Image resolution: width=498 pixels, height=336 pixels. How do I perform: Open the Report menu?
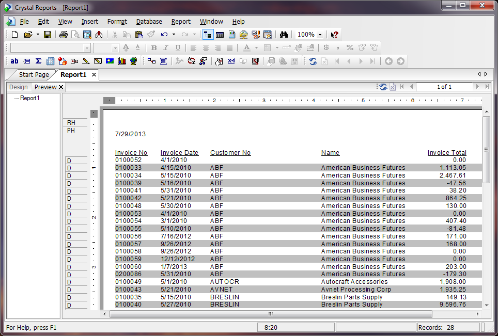(181, 21)
